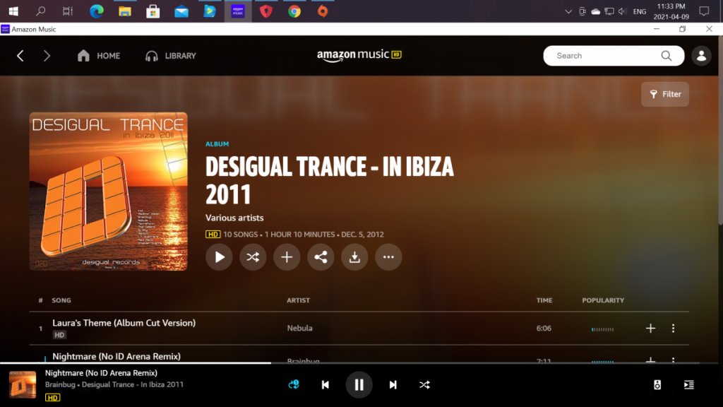Click the Desigual Trance album cover
Screen dimensions: 723x407
tap(108, 191)
